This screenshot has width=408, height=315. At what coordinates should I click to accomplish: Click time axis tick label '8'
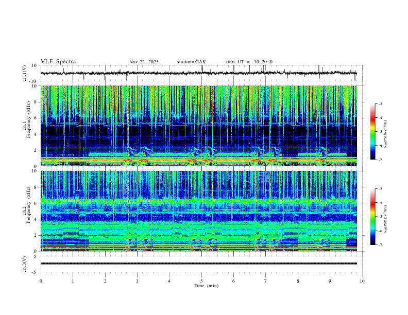pos(298,281)
